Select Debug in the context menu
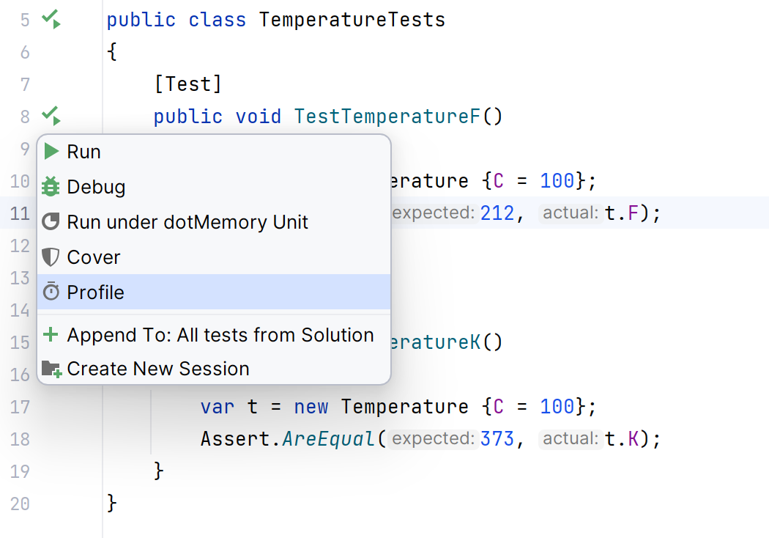This screenshot has height=538, width=769. click(x=96, y=186)
